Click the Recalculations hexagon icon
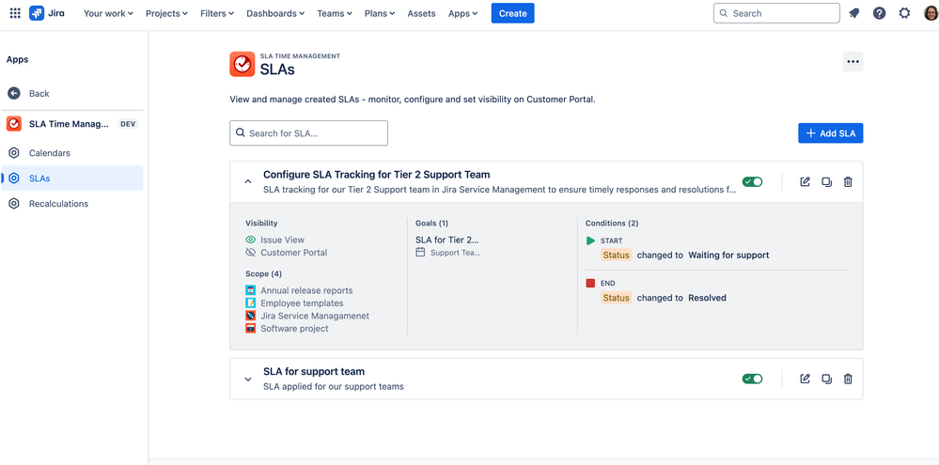Screen dimensions: 939x465 pos(14,204)
